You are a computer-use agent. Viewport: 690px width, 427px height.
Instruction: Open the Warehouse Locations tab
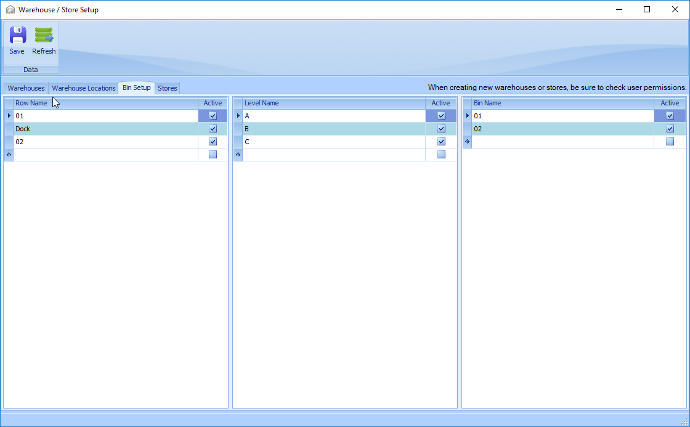pos(84,88)
